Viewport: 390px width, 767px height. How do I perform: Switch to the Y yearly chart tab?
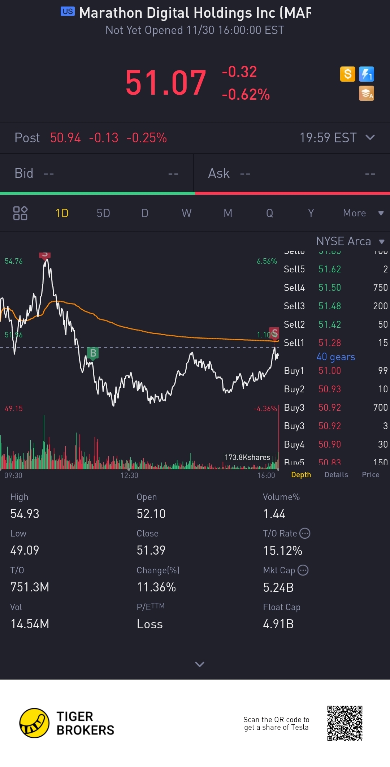(x=311, y=213)
